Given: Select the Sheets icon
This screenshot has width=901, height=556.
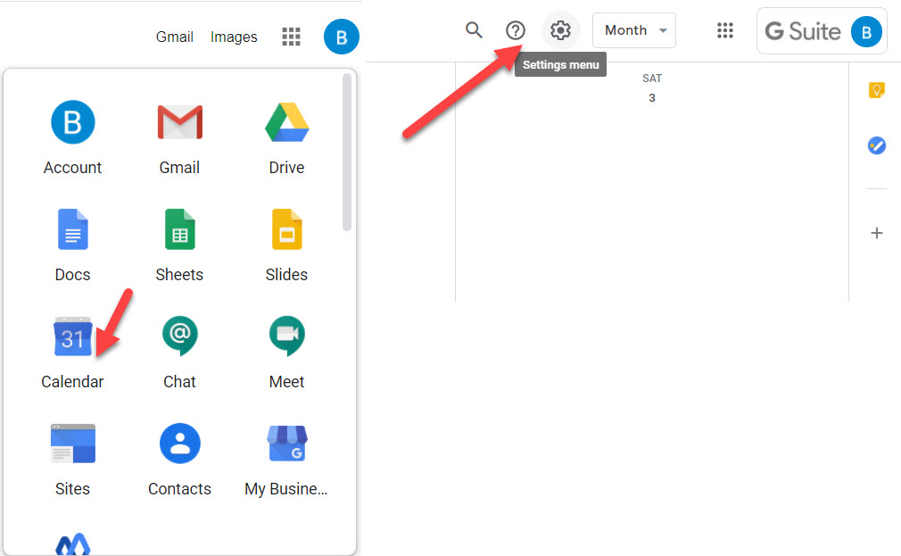Looking at the screenshot, I should pos(179,229).
